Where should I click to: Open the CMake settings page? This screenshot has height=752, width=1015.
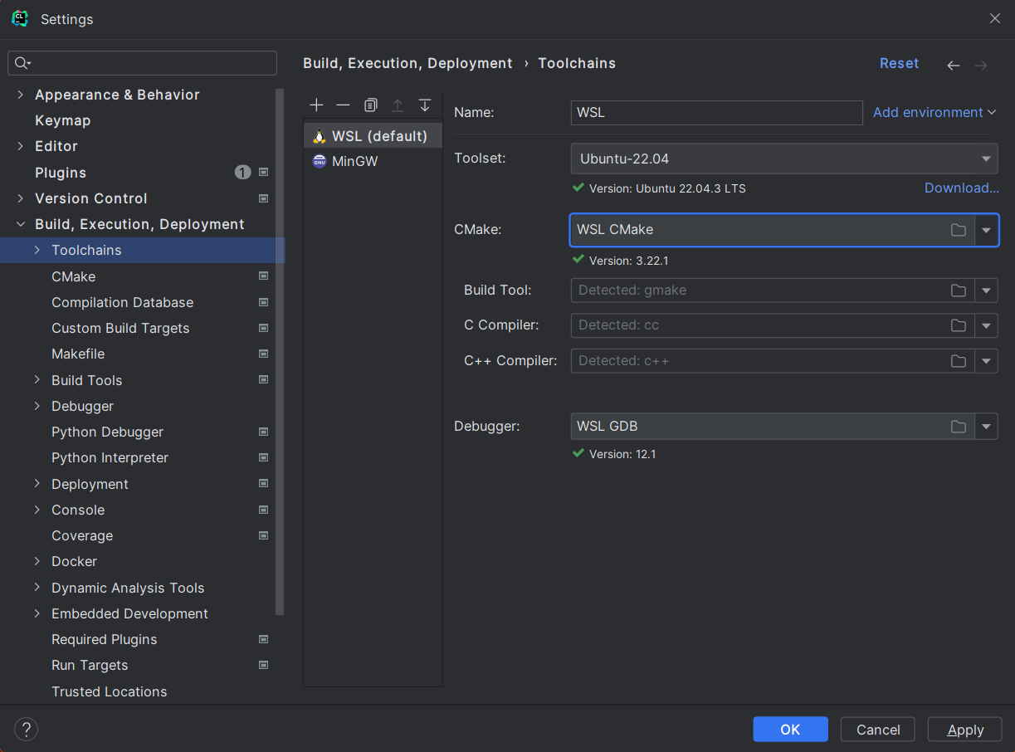point(73,276)
